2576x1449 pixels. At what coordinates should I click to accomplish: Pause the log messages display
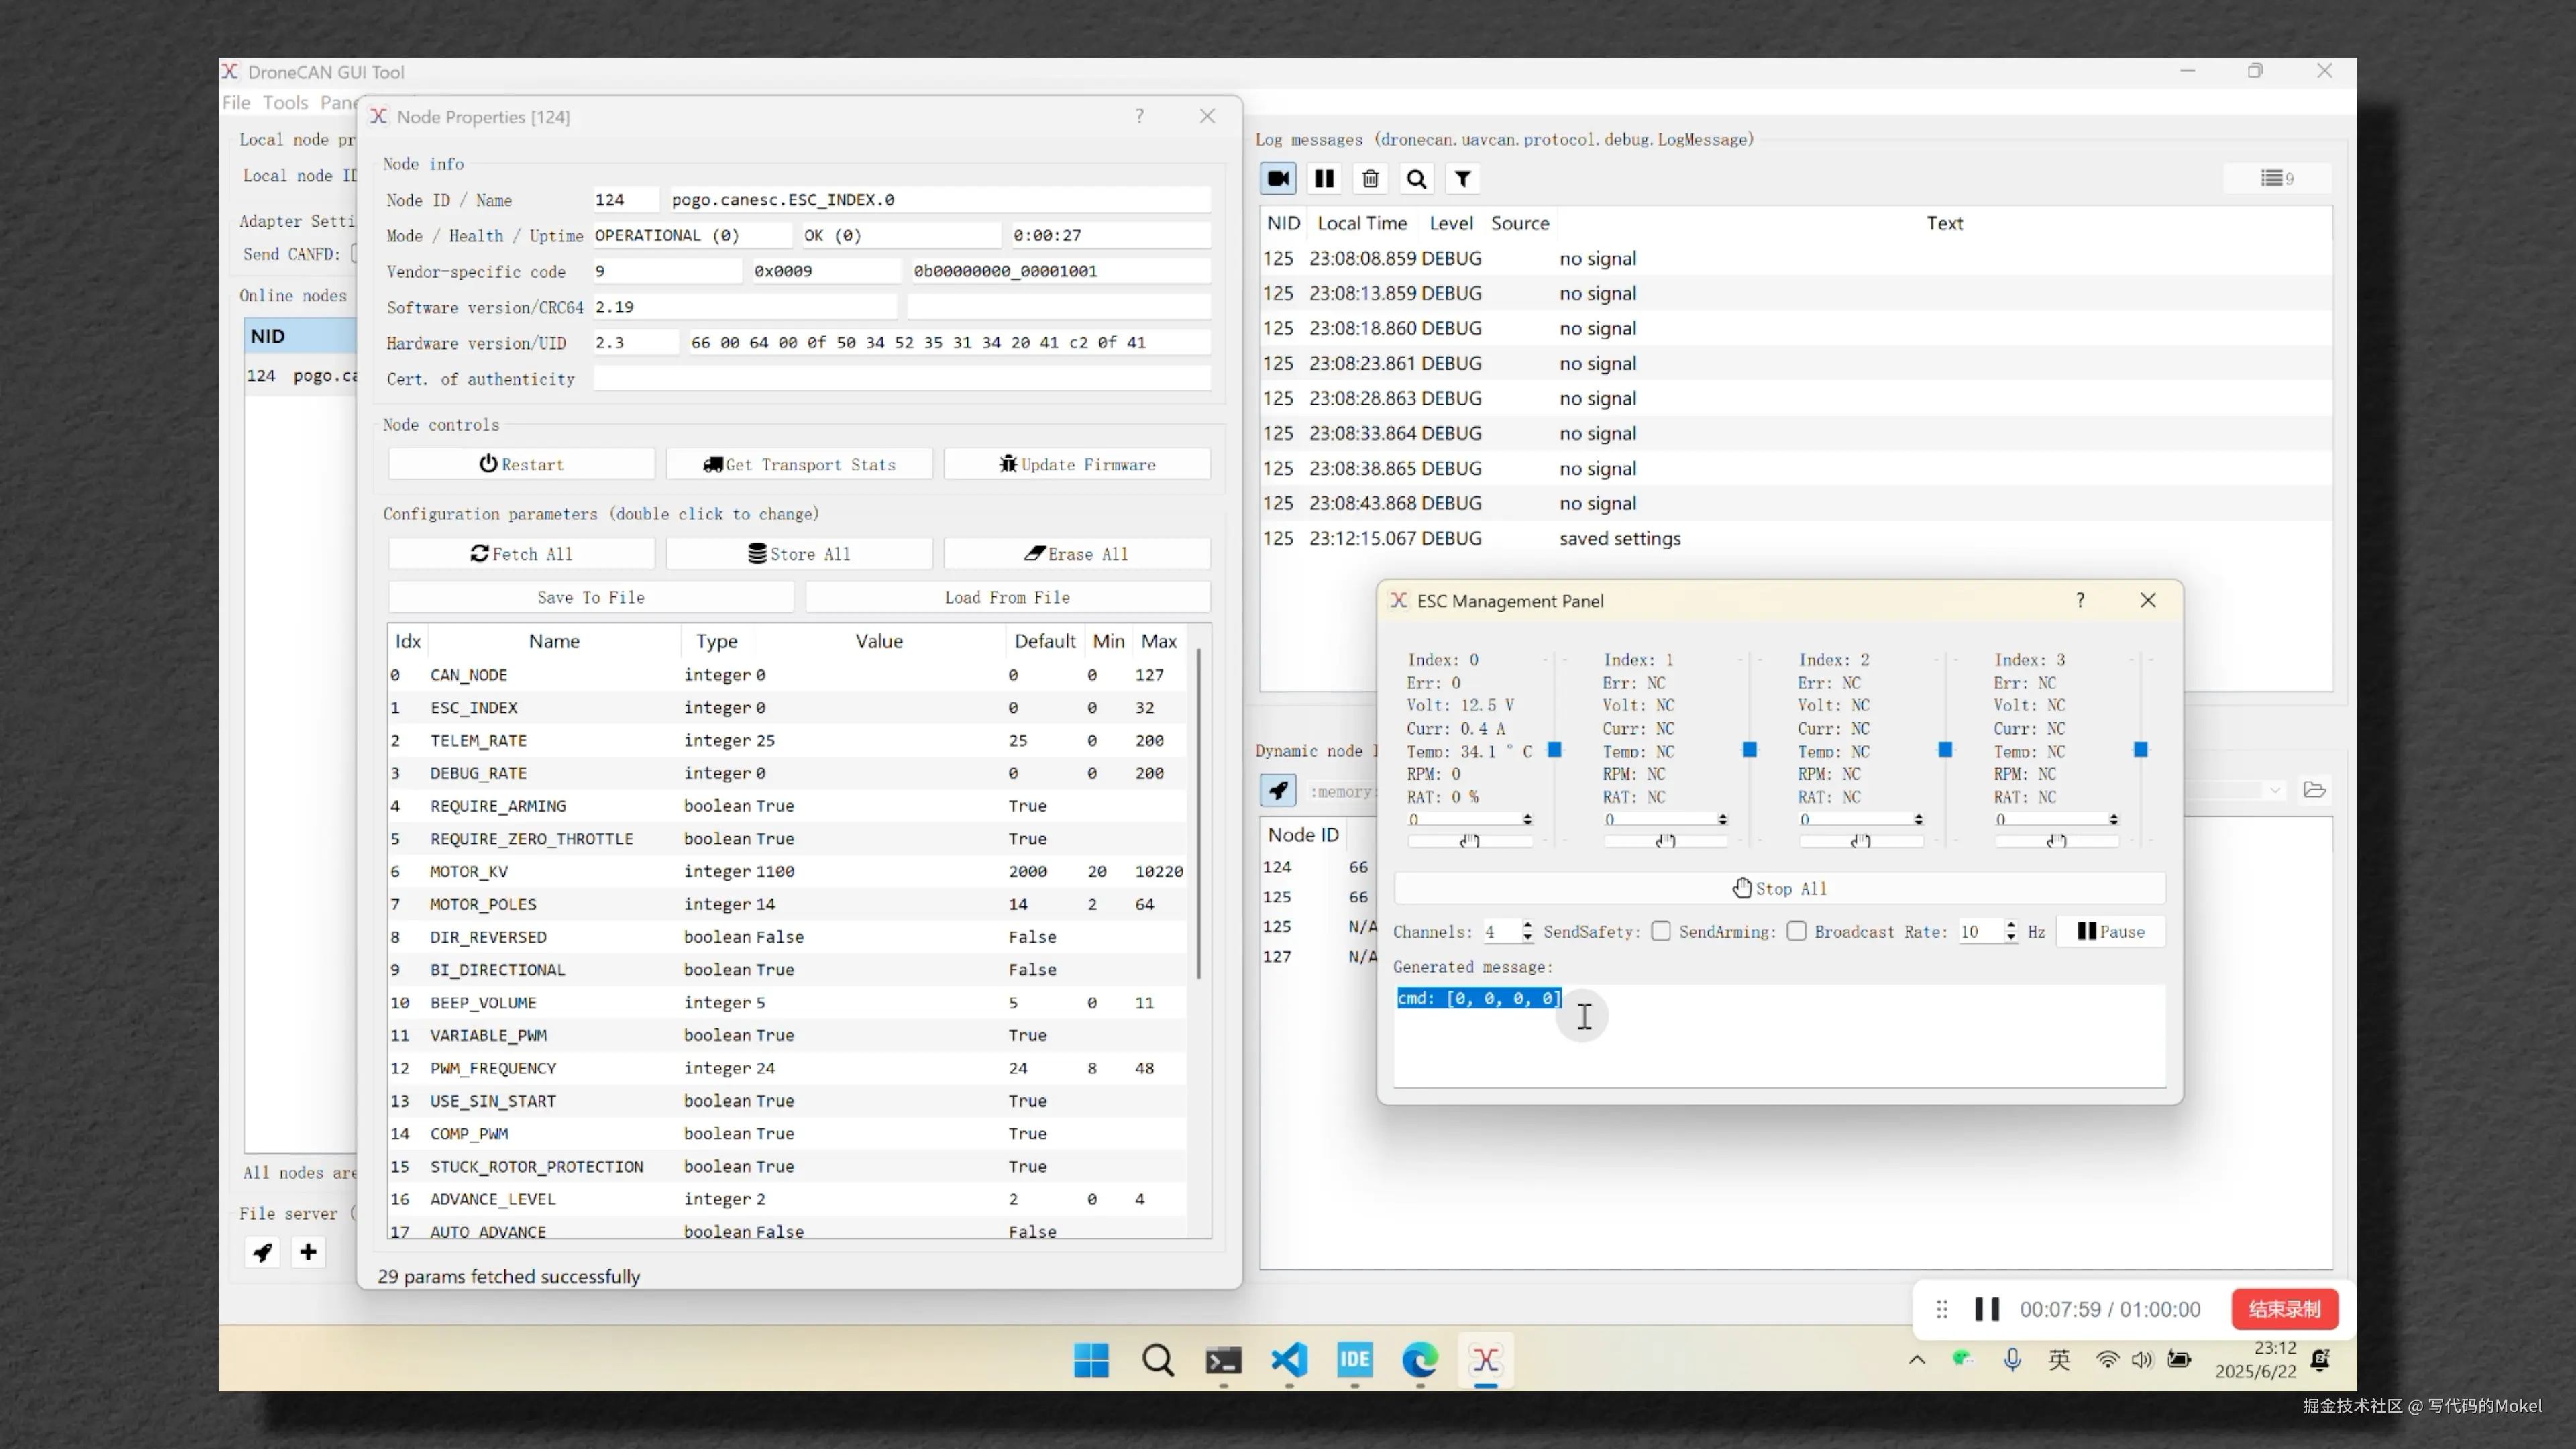1324,179
